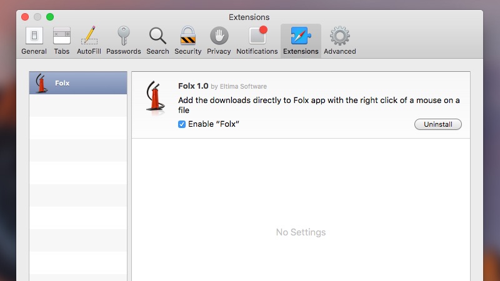Open the General preferences pane
The image size is (500, 281).
coord(34,41)
